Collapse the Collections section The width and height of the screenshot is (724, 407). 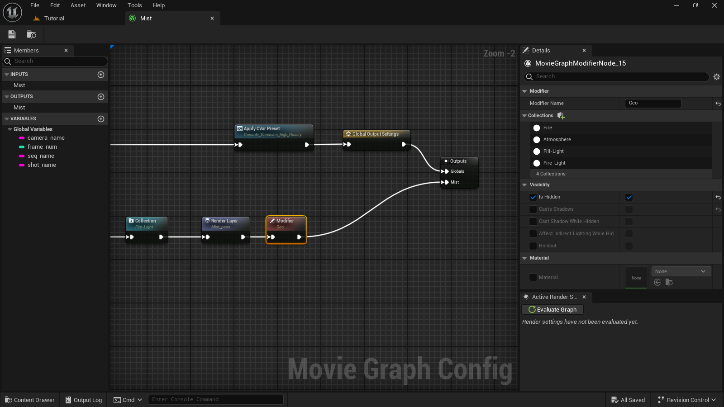point(524,116)
